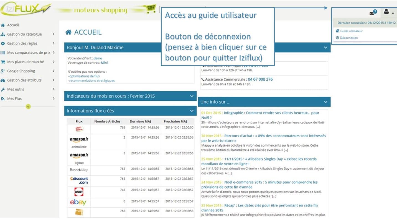
Task: Click the RSS icon for Mes Flux
Action: click(x=3, y=98)
